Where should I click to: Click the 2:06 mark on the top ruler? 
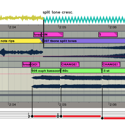pos(113,27)
